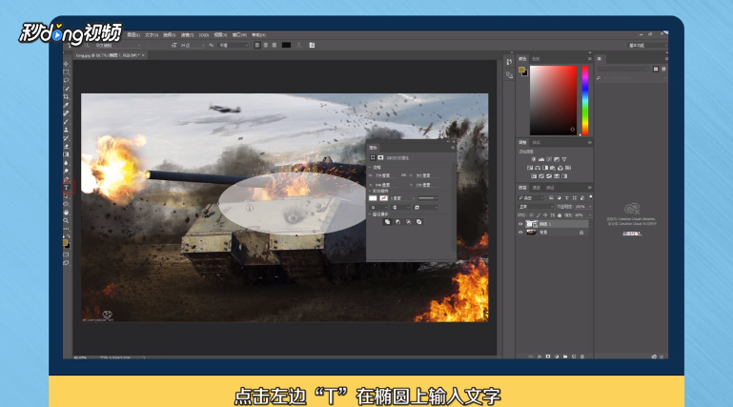Open the anti-aliasing dropdown
The width and height of the screenshot is (733, 407).
234,46
